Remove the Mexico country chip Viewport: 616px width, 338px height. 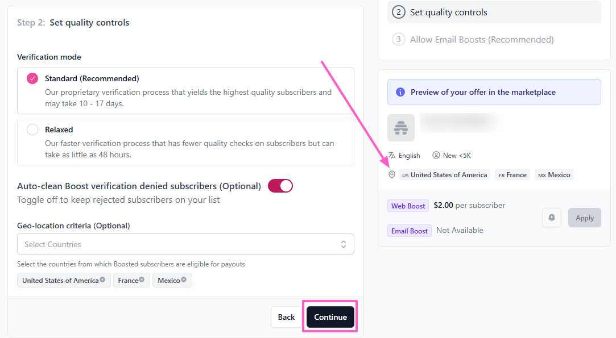(x=184, y=279)
